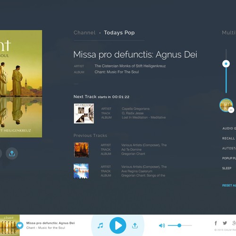Click the round share button under the album cover
The image size is (236, 236).
click(12, 153)
